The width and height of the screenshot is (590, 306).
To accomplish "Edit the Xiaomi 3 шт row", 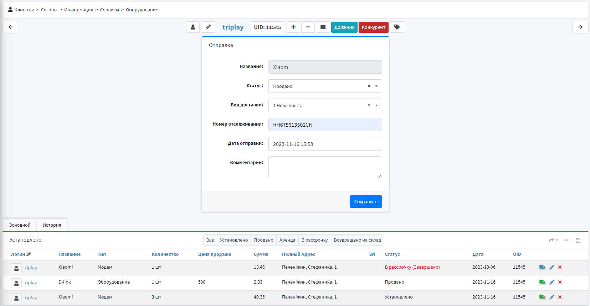I will tap(552, 297).
